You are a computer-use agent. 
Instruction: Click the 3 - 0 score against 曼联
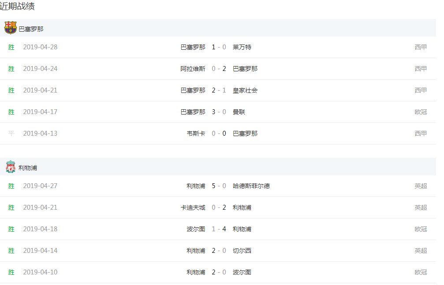(219, 112)
